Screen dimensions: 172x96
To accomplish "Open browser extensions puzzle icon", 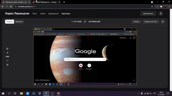I will point(161,6).
